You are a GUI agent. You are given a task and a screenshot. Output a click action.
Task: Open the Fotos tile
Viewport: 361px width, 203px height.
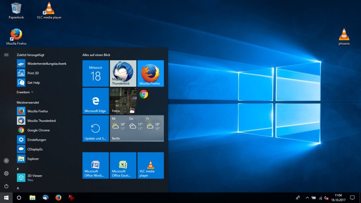click(123, 101)
